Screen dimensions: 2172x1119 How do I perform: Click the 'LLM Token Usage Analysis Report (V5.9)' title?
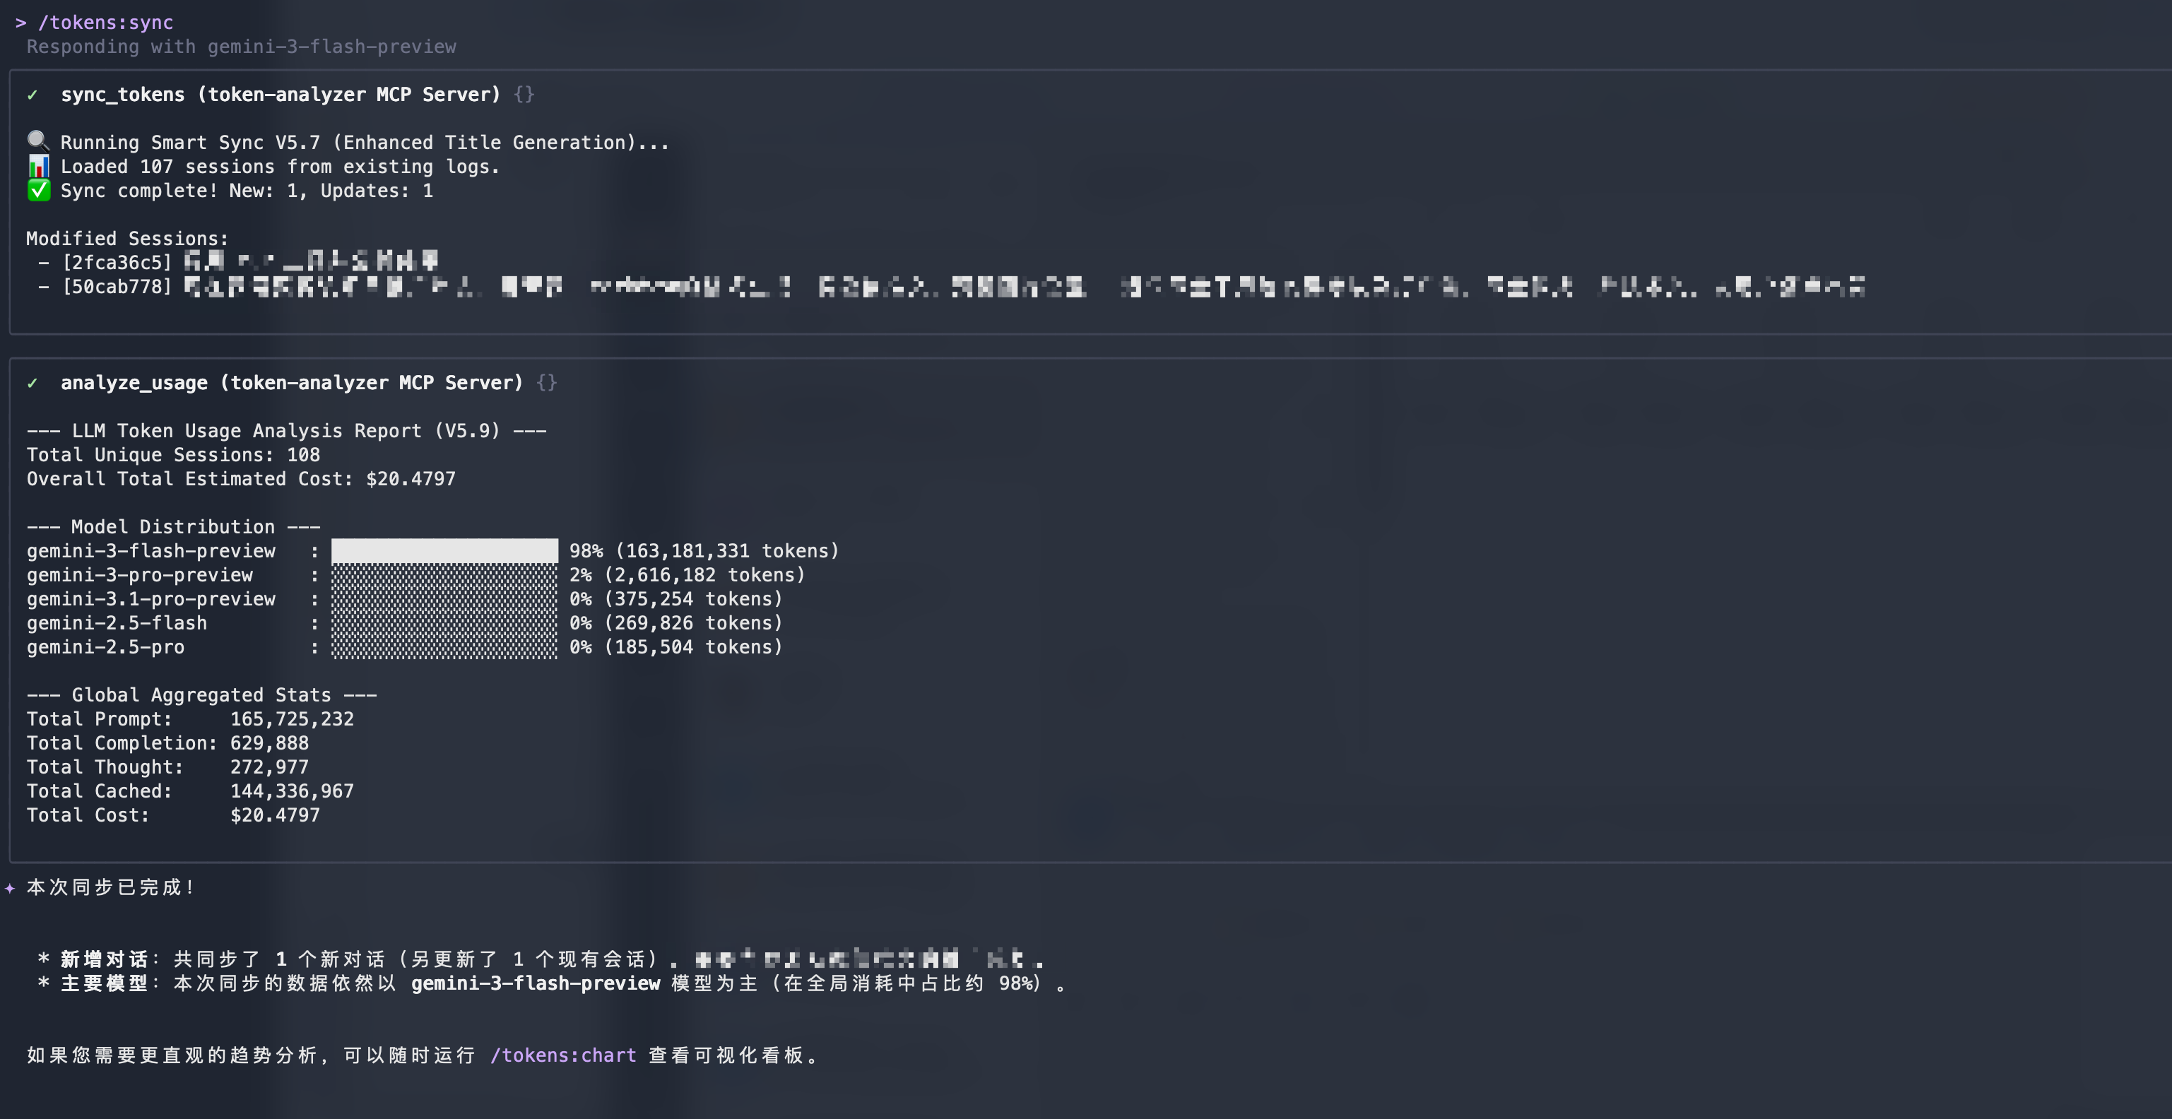click(286, 431)
